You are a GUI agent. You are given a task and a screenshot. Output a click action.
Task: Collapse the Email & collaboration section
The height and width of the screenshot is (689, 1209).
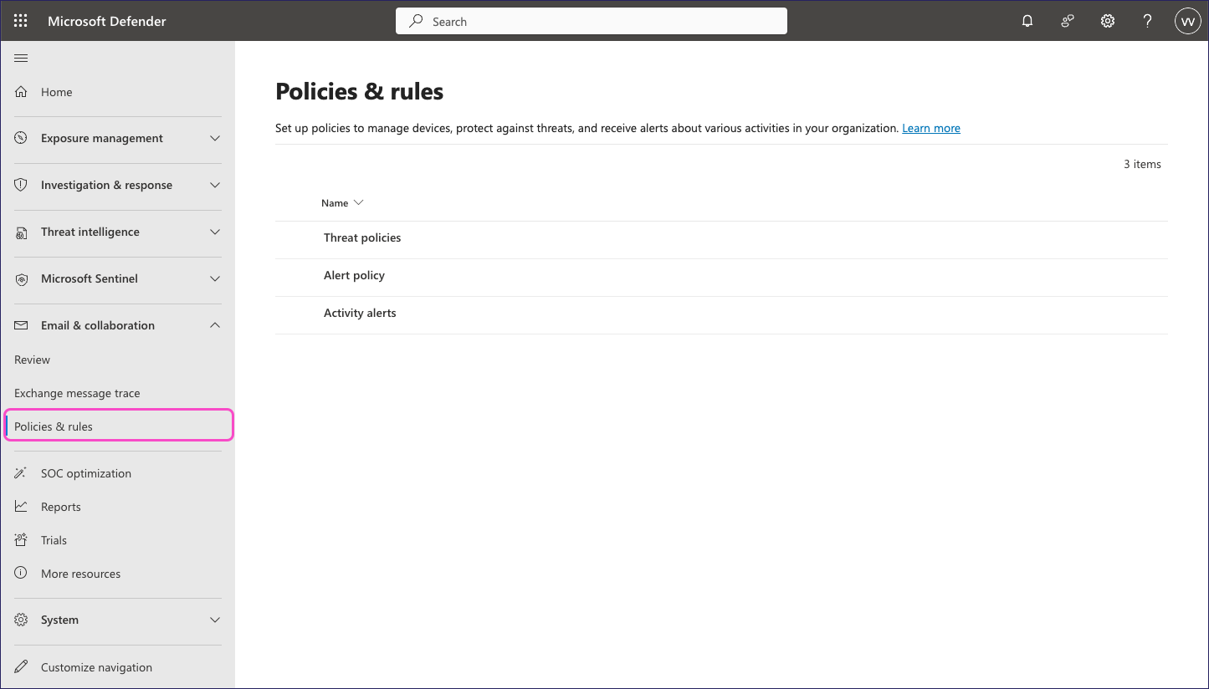coord(214,324)
